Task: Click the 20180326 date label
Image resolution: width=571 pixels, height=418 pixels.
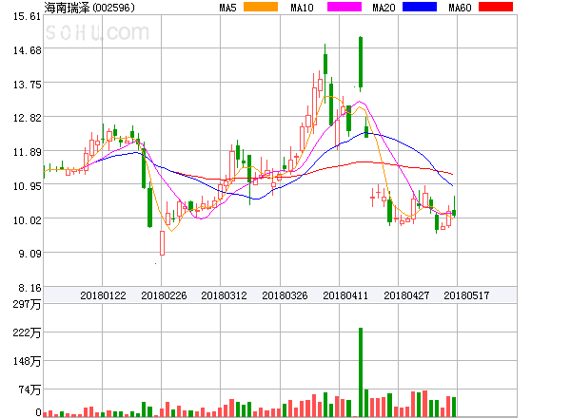Action: [285, 295]
